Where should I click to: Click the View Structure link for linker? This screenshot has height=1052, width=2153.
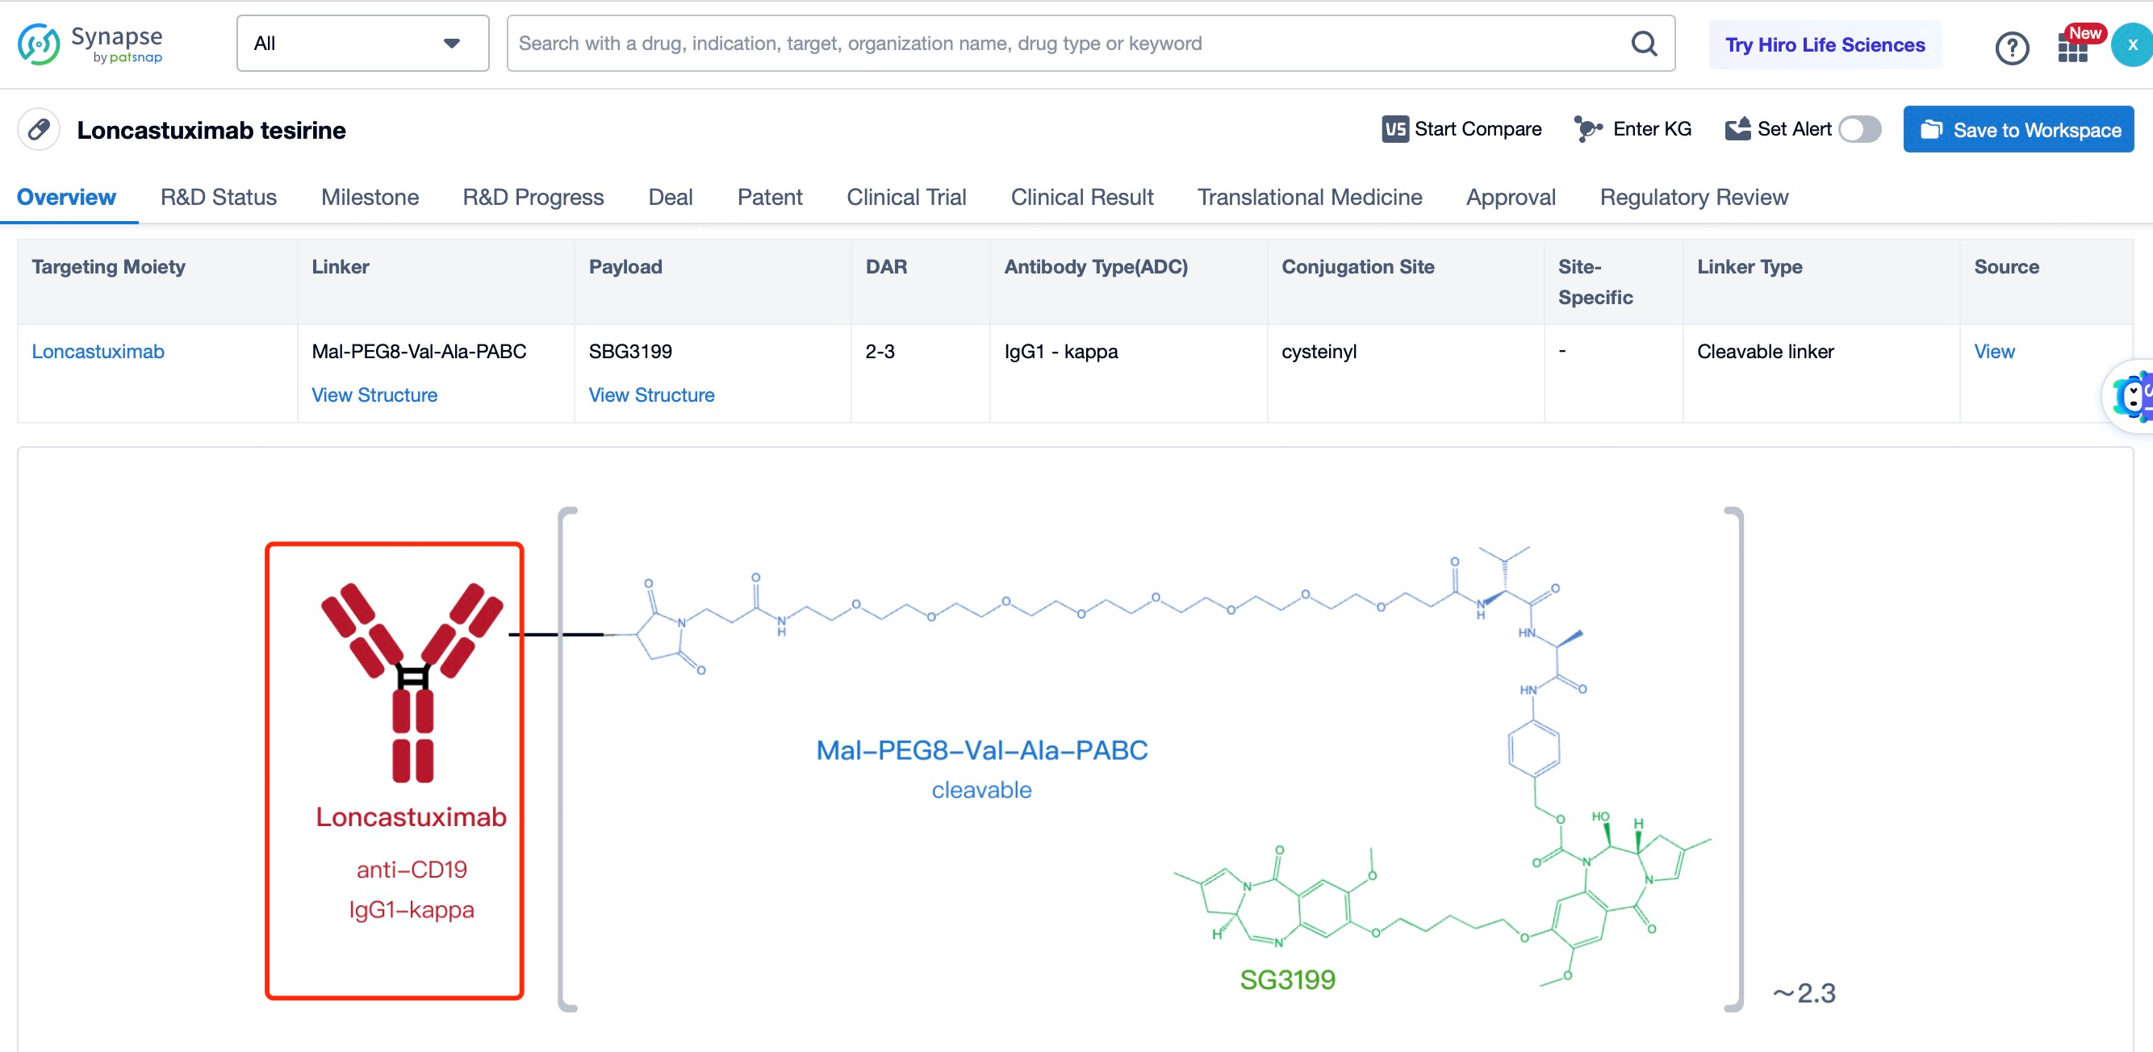tap(374, 395)
